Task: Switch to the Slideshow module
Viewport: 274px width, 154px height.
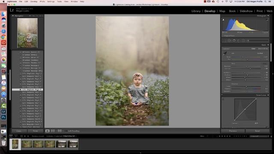Action: coord(246,11)
